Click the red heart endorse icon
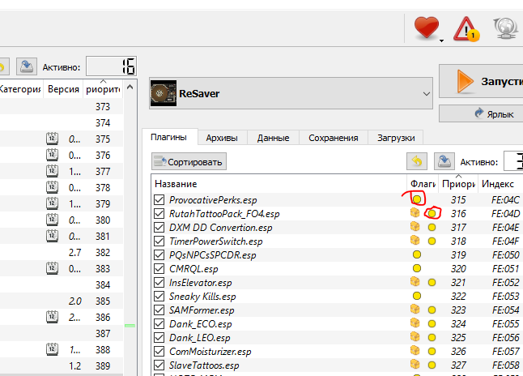This screenshot has width=523, height=376. pos(424,30)
